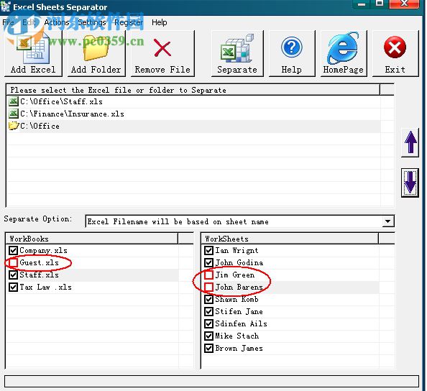
Task: Select the John Barens worksheet name
Action: click(239, 287)
